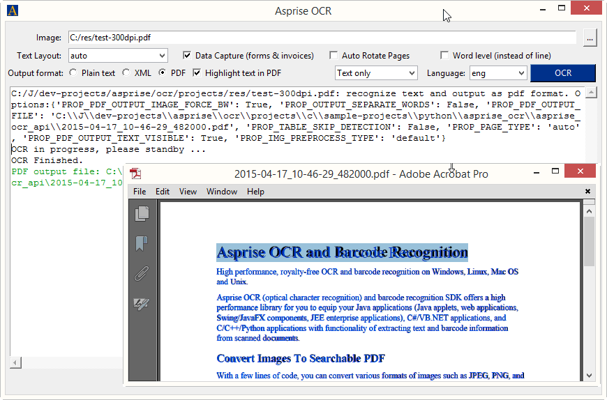Run recognition with the blue OCR button
This screenshot has width=607, height=400.
coord(563,73)
